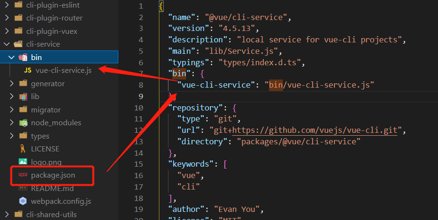The image size is (438, 220).
Task: Open README.md in the explorer
Action: pyautogui.click(x=52, y=188)
